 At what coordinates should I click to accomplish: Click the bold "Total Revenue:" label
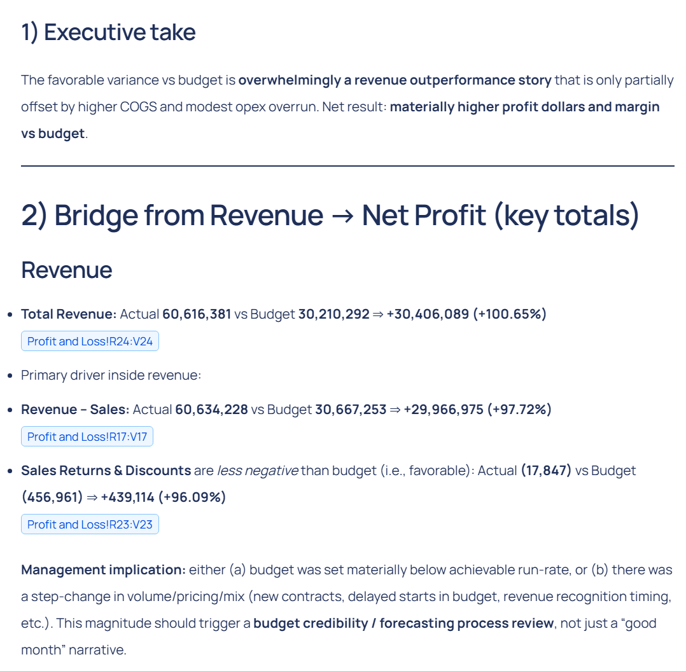[69, 314]
